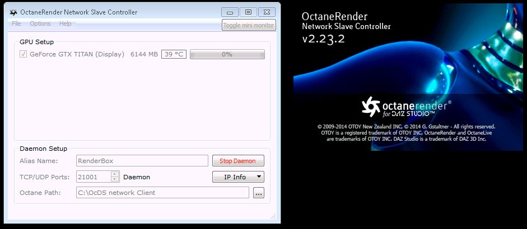This screenshot has height=229, width=527.
Task: Click the 39 °C temperature readout
Action: coord(174,54)
